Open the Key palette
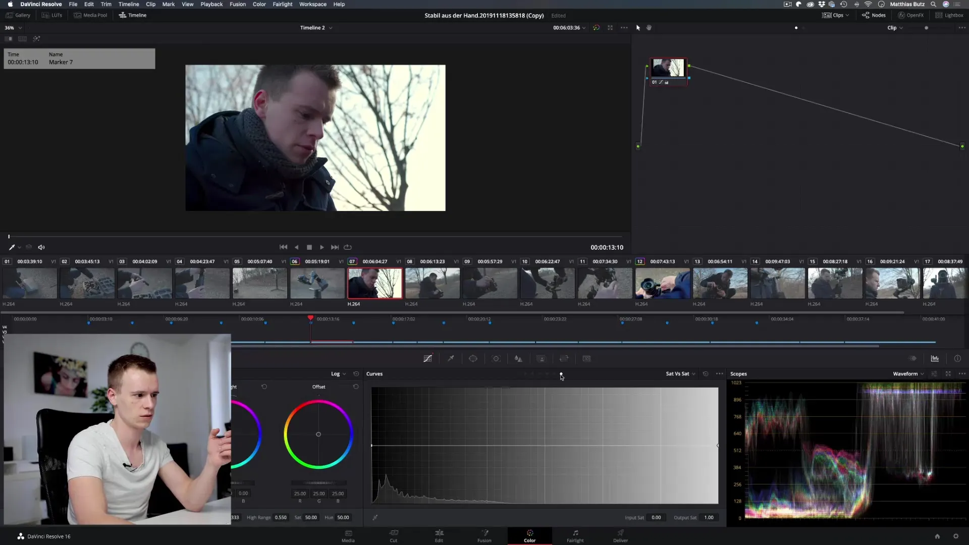The height and width of the screenshot is (545, 969). [x=541, y=358]
